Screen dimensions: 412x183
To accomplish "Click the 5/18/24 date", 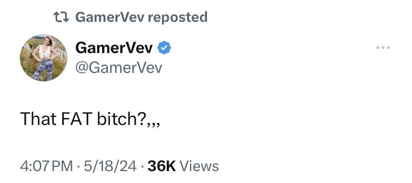I will click(x=110, y=166).
